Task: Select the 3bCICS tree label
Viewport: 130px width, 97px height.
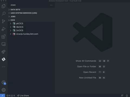Action: pos(20,27)
